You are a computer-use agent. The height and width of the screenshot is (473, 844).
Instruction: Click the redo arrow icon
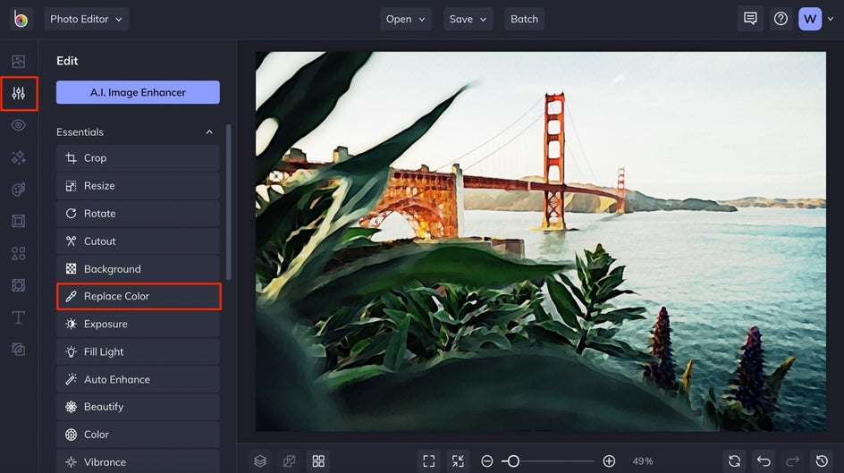click(792, 461)
